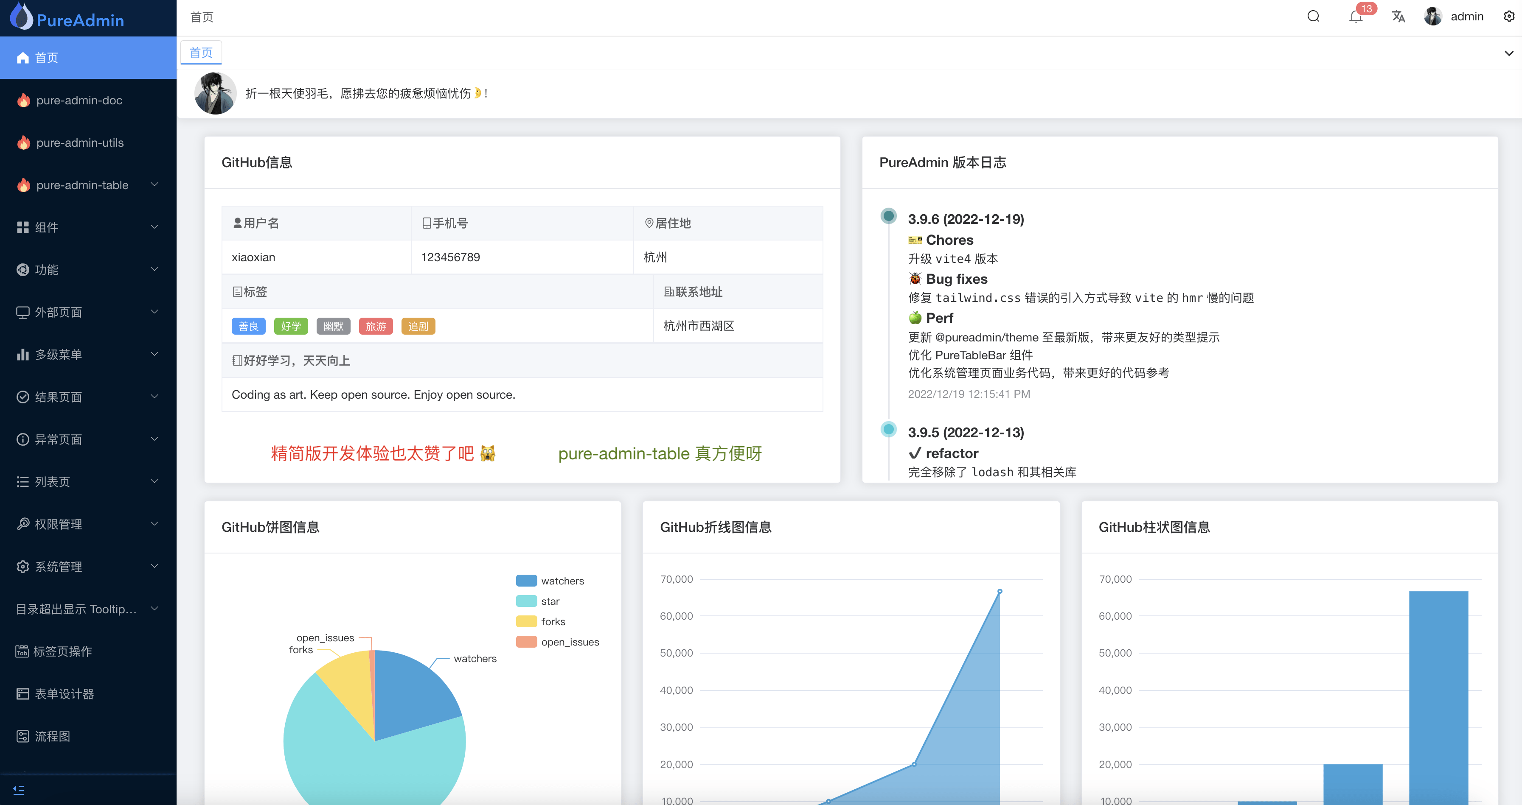Expand the 异常页面 menu chevron
This screenshot has width=1522, height=805.
click(x=155, y=439)
